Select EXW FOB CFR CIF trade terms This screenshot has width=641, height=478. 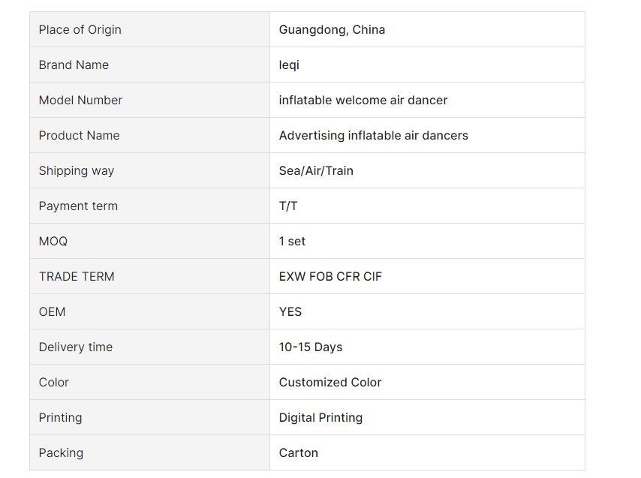[x=330, y=277]
